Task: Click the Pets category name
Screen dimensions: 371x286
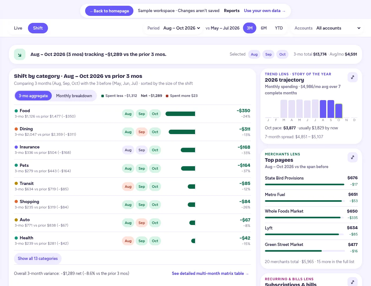Action: [x=24, y=165]
